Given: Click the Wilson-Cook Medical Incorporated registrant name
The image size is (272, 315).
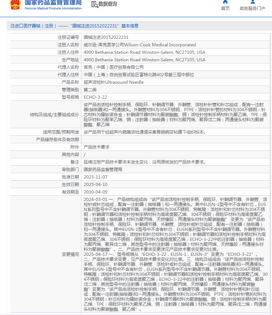Looking at the screenshot, I should 140,45.
